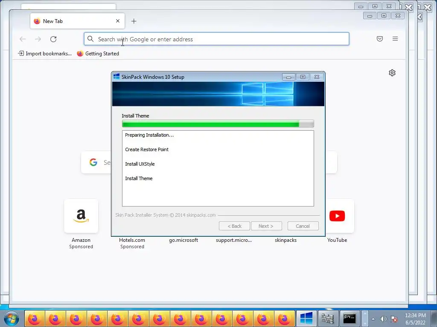Open Getting Started bookmark
Viewport: 437px width, 327px height.
point(98,53)
